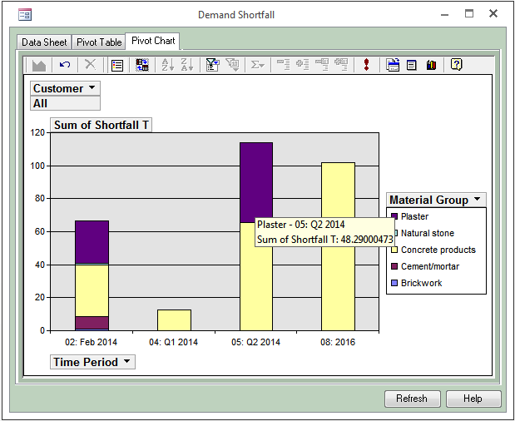Click the Concrete products yellow legend swatch
Viewport: 515px width, 421px height.
point(394,250)
